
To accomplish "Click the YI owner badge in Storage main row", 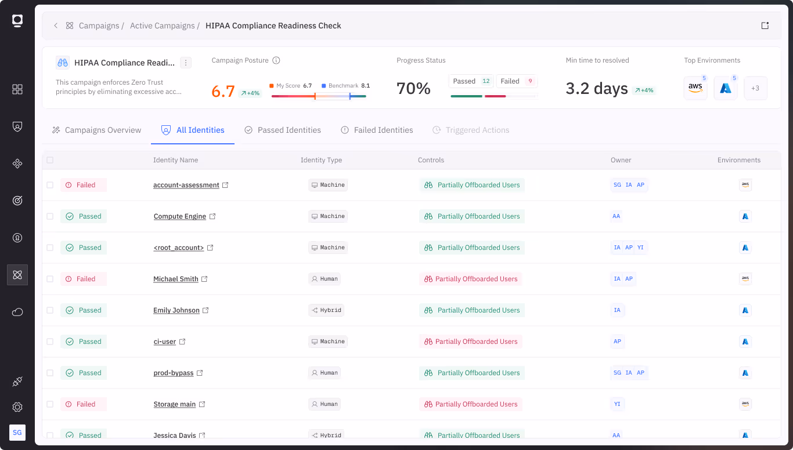I will pos(617,404).
